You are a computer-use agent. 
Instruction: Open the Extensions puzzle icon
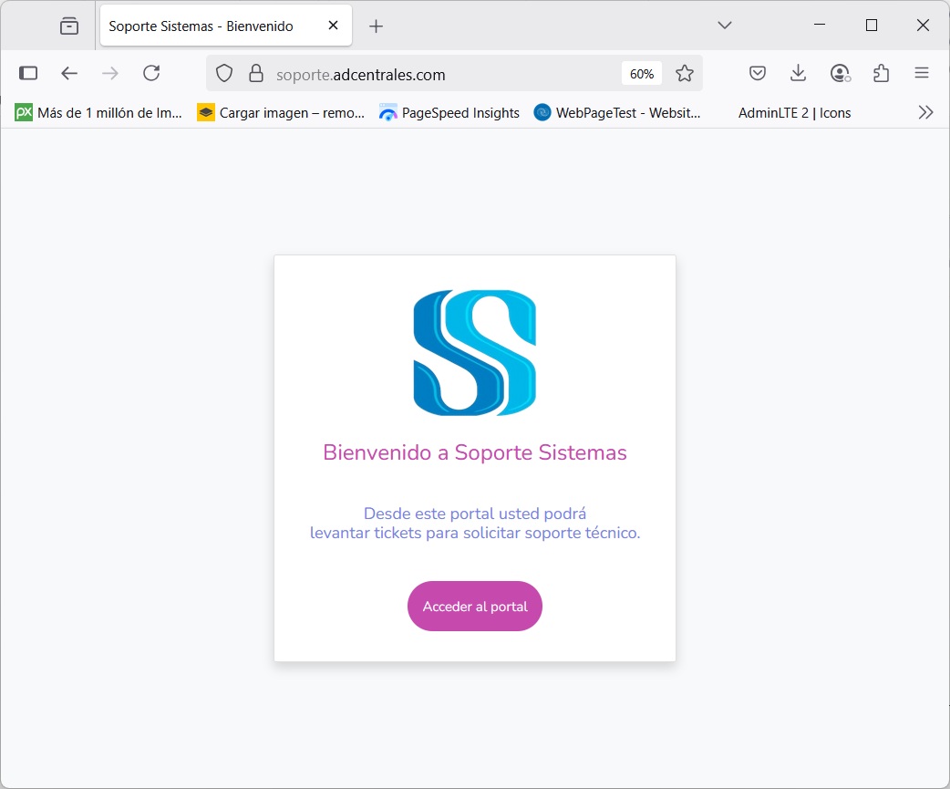881,73
